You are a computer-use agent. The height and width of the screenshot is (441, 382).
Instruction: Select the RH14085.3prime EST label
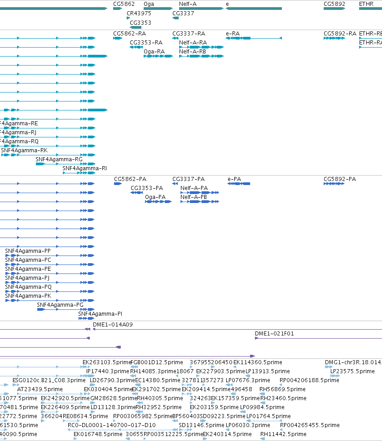153,371
